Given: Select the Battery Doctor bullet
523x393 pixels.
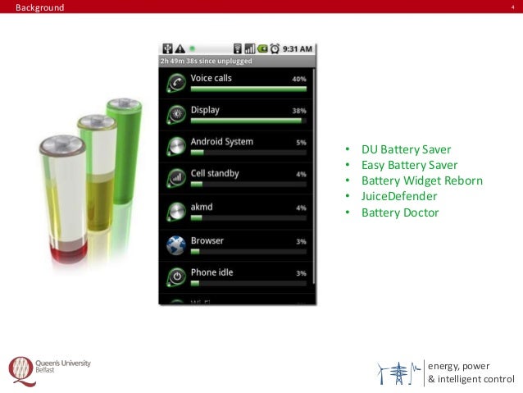Looking at the screenshot, I should tap(400, 212).
